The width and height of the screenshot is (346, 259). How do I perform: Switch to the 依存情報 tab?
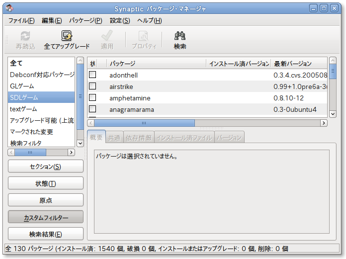139,138
